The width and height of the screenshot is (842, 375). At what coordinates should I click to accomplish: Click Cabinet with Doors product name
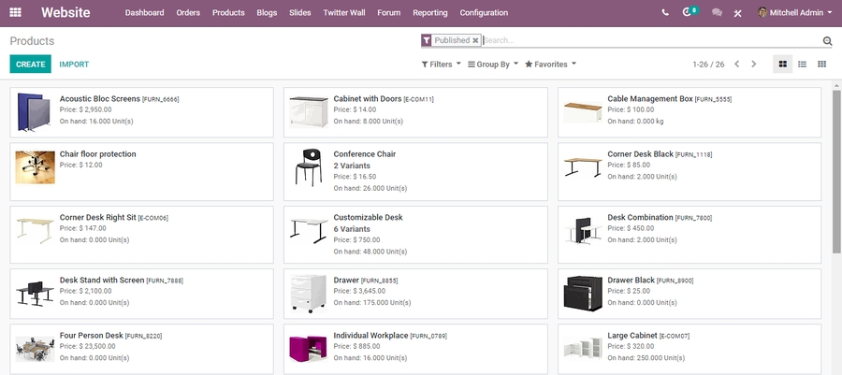[368, 99]
